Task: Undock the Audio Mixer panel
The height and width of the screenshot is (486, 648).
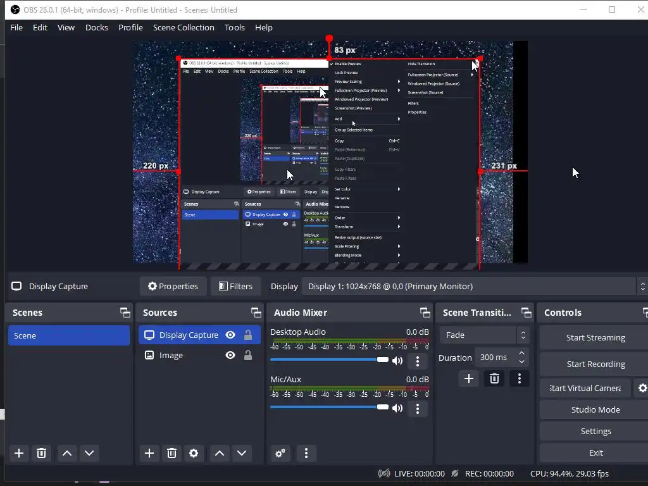Action: (425, 313)
